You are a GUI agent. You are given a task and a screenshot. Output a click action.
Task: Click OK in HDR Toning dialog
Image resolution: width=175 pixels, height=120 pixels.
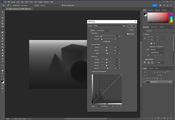132,26
